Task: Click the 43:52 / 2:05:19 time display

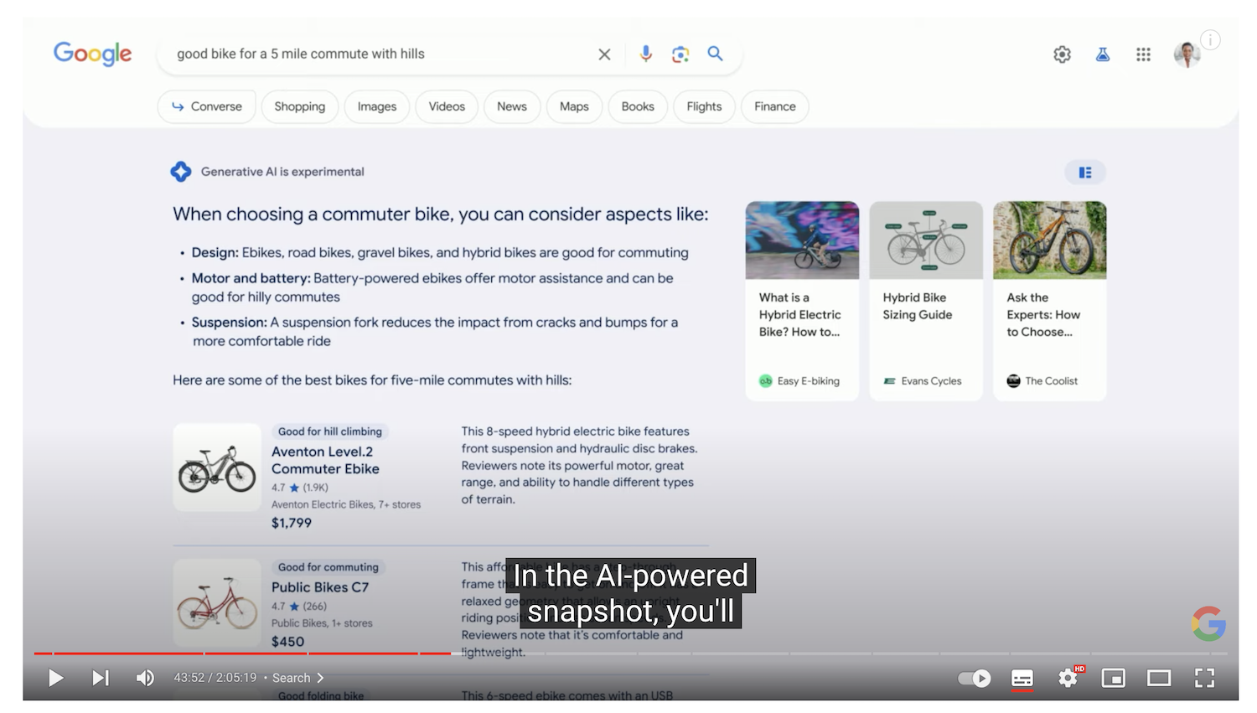Action: click(215, 678)
